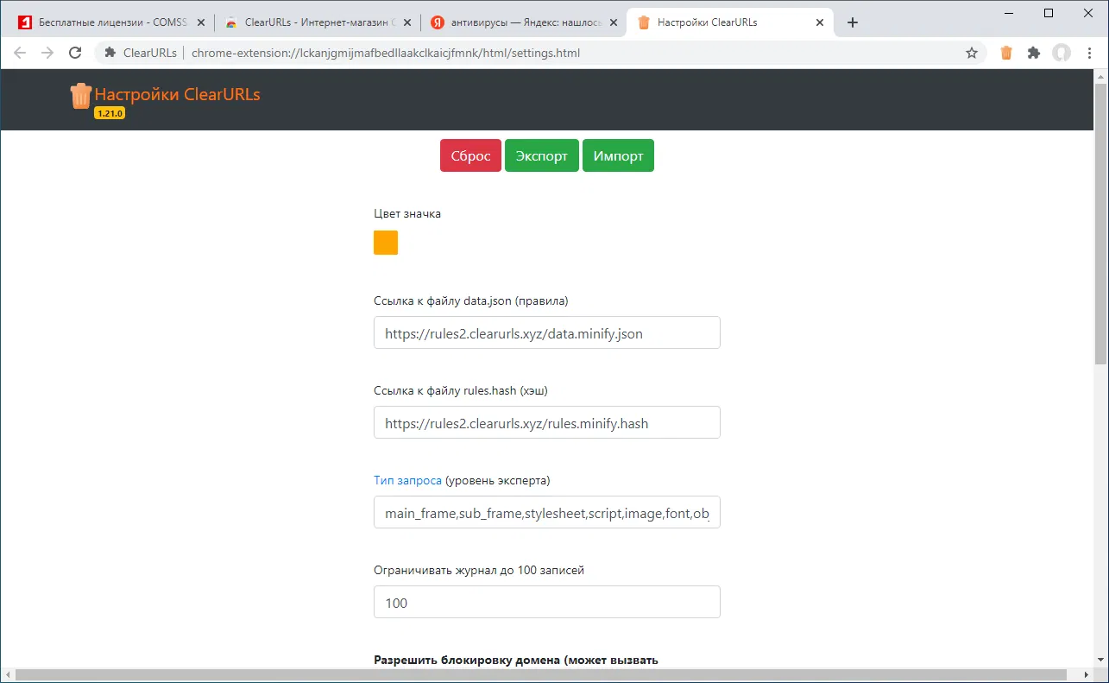Image resolution: width=1109 pixels, height=683 pixels.
Task: Click the scrollbar up arrow
Action: tap(1100, 75)
